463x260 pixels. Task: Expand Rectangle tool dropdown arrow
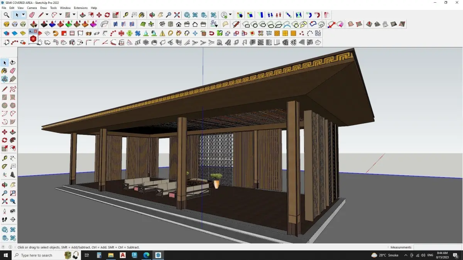74,15
